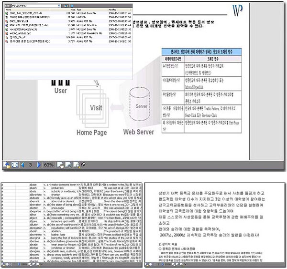Go to previous page with left blue arrow
The image size is (287, 269).
point(22,165)
